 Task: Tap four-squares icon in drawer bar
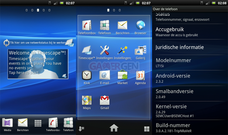point(146,129)
